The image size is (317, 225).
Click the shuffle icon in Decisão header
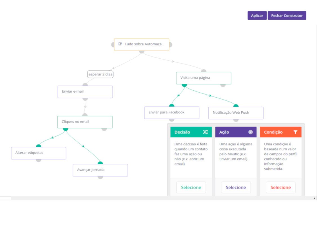[x=205, y=132]
